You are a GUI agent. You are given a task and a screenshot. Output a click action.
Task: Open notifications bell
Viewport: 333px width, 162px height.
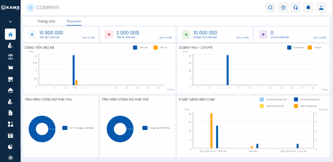pos(308,8)
